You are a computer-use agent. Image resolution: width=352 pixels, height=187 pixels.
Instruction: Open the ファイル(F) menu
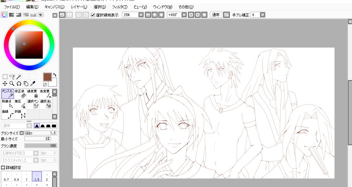click(x=12, y=7)
